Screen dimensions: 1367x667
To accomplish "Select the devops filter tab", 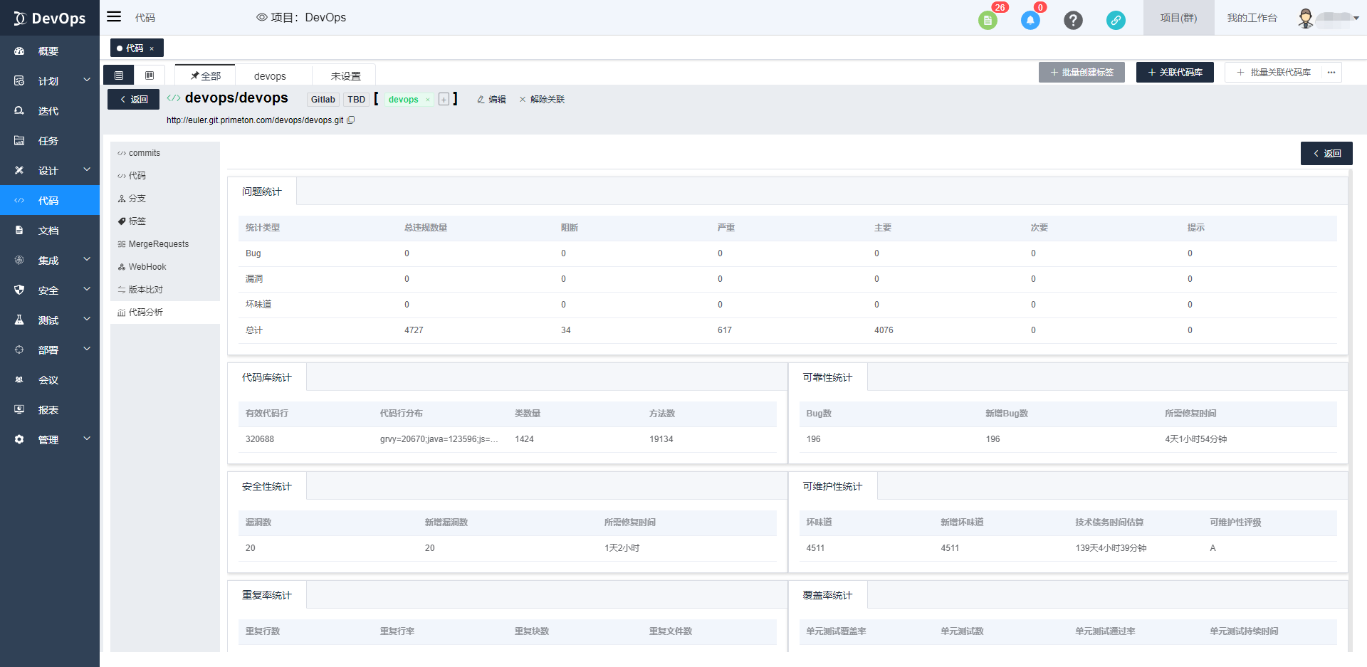I will pyautogui.click(x=270, y=76).
